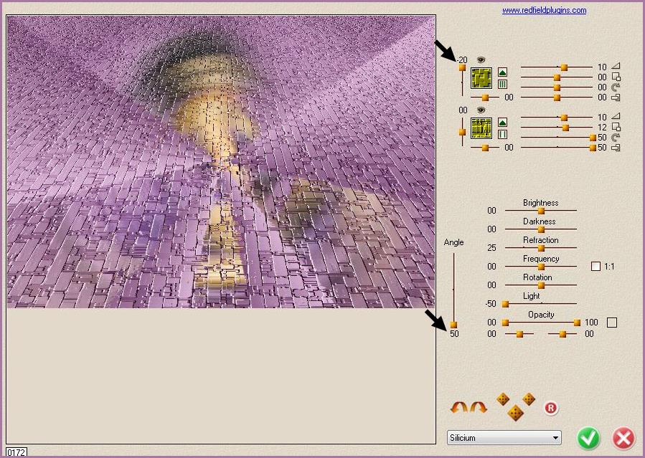Toggle the eye icon of second texture
The height and width of the screenshot is (458, 645).
pos(481,110)
